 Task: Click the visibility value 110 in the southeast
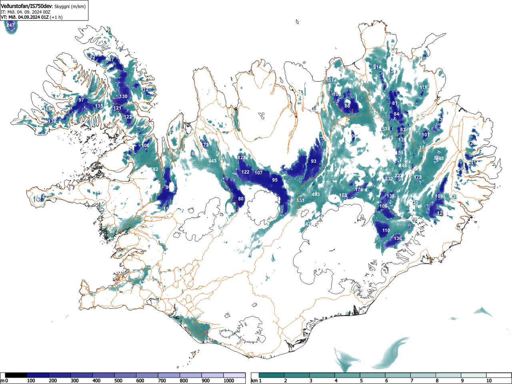click(386, 230)
